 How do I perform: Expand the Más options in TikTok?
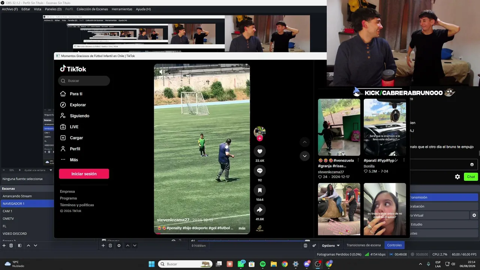(74, 160)
